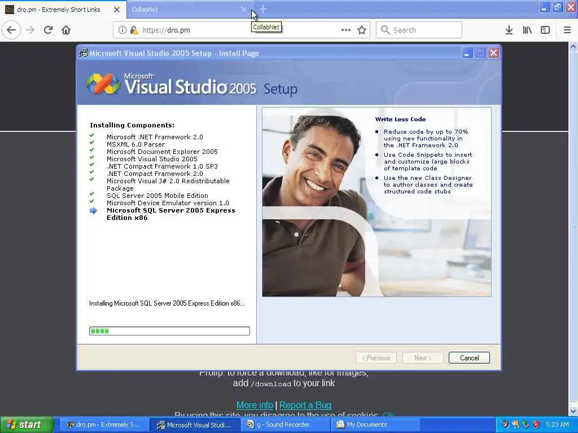Screen dimensions: 578x433
Task: Click checkmark beside MSXML 6.0 Parser
Action: (92, 143)
